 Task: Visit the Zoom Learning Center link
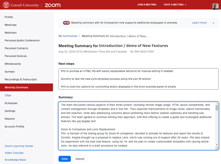click(19, 146)
